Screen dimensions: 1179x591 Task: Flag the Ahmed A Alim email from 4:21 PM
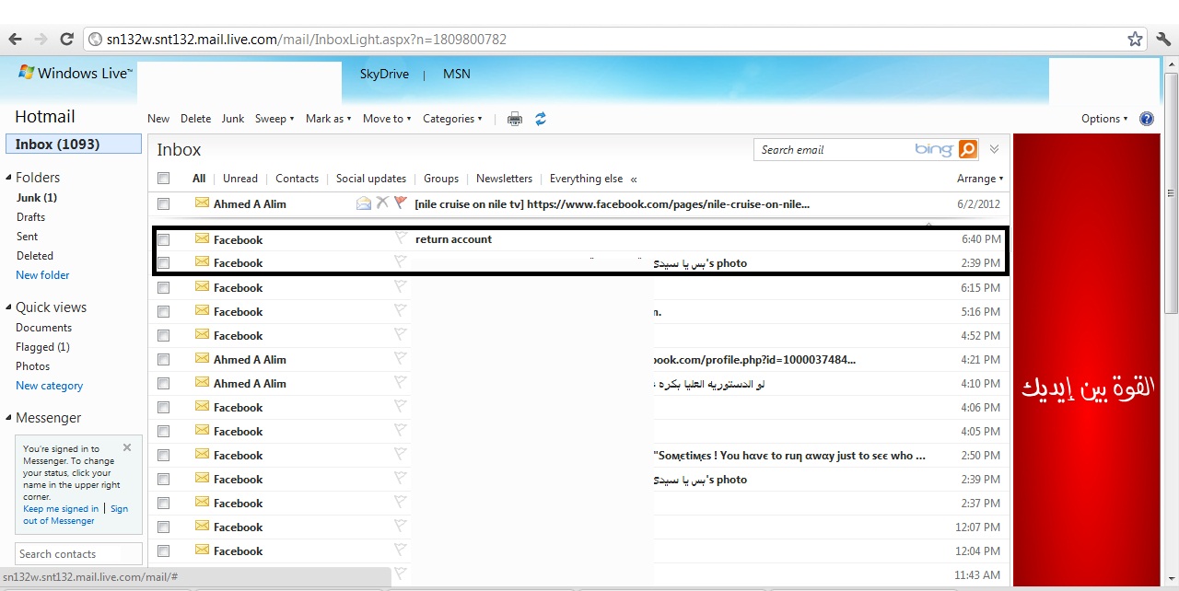400,359
